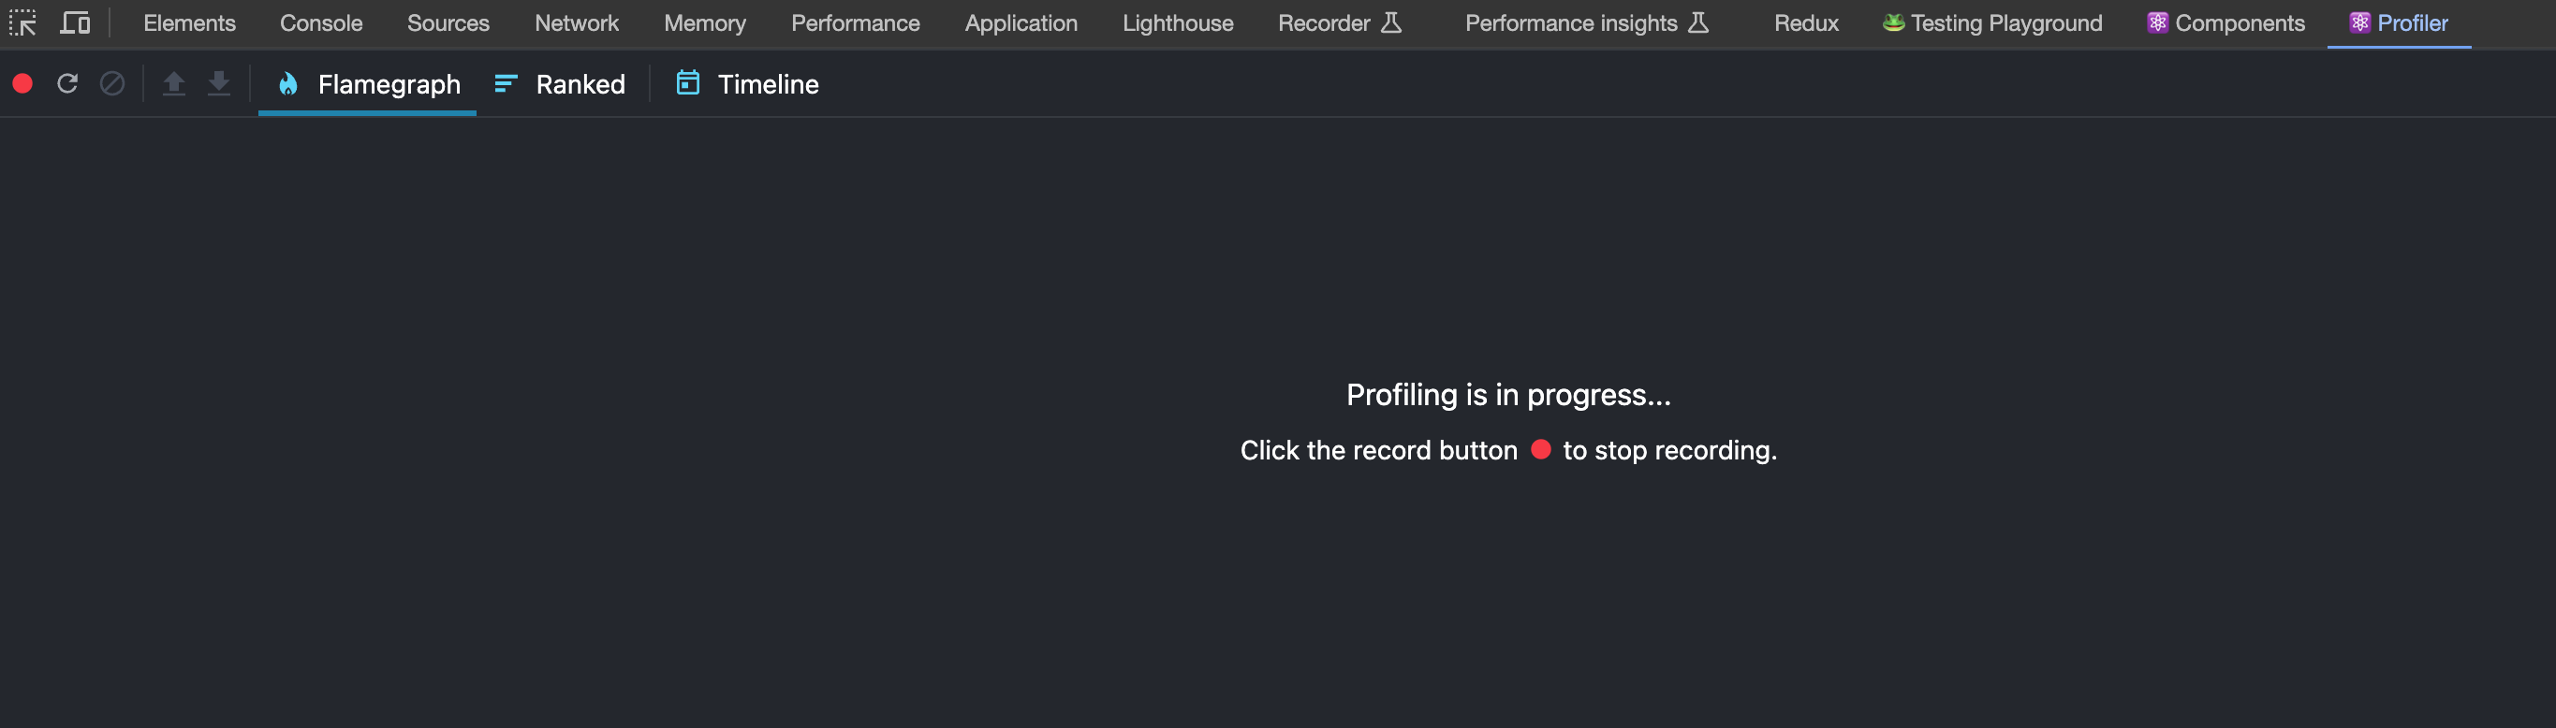Viewport: 2556px width, 728px height.
Task: Switch to the Ranked view
Action: click(580, 84)
